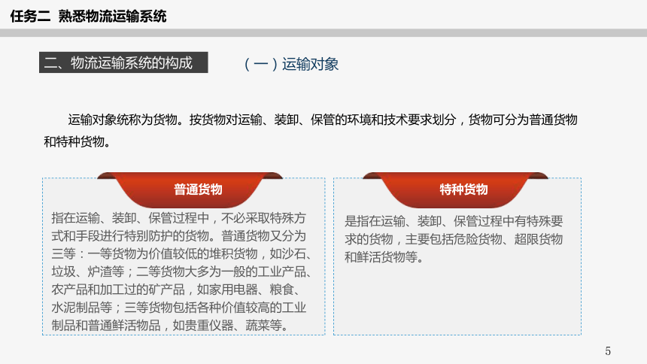Select the dark heading '二、物流运输系统的构成'
This screenshot has width=647, height=364.
tap(123, 62)
